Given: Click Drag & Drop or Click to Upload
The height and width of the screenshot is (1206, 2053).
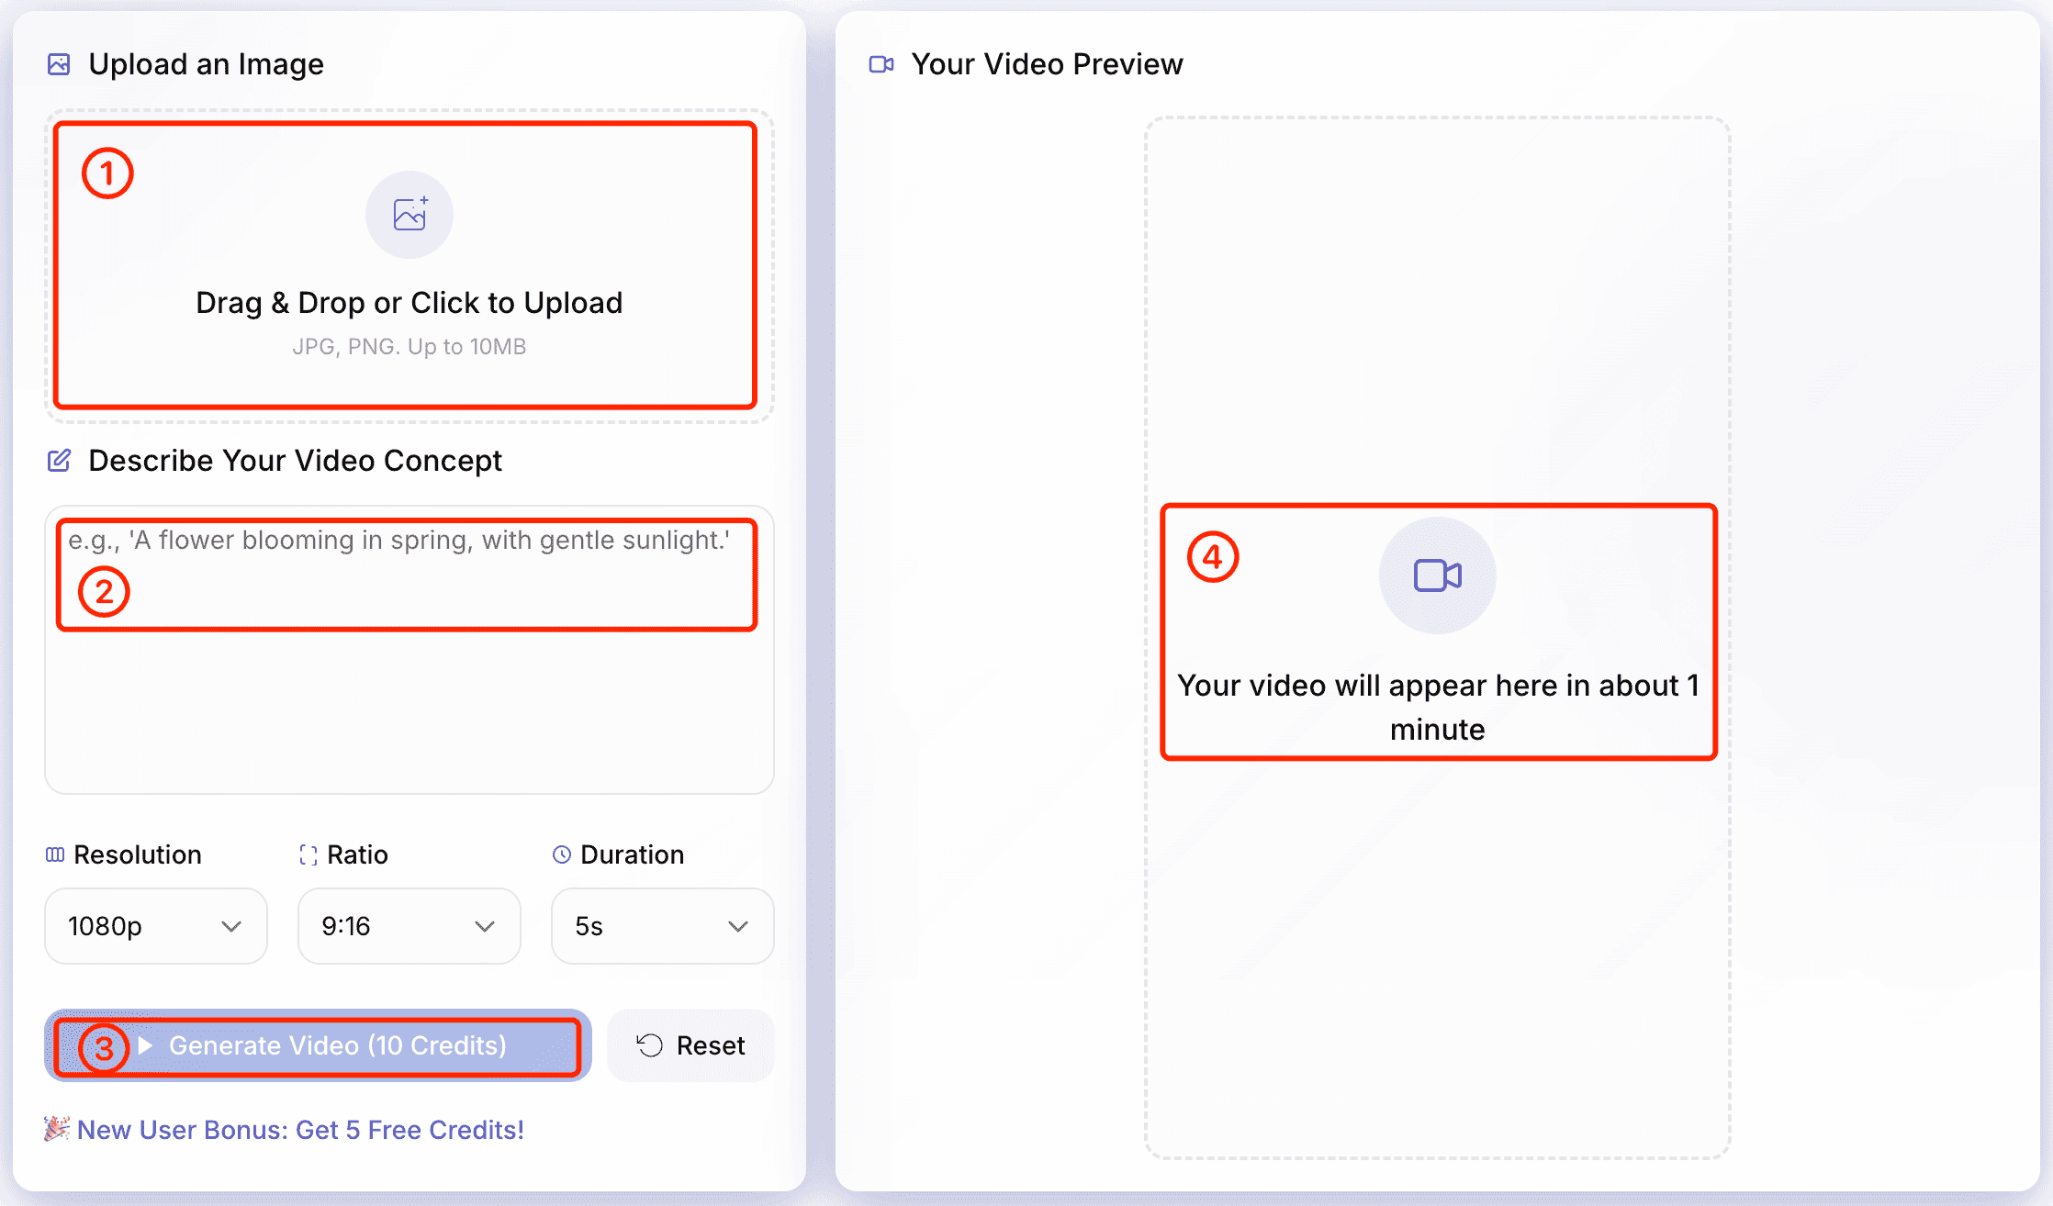Looking at the screenshot, I should click(x=409, y=303).
